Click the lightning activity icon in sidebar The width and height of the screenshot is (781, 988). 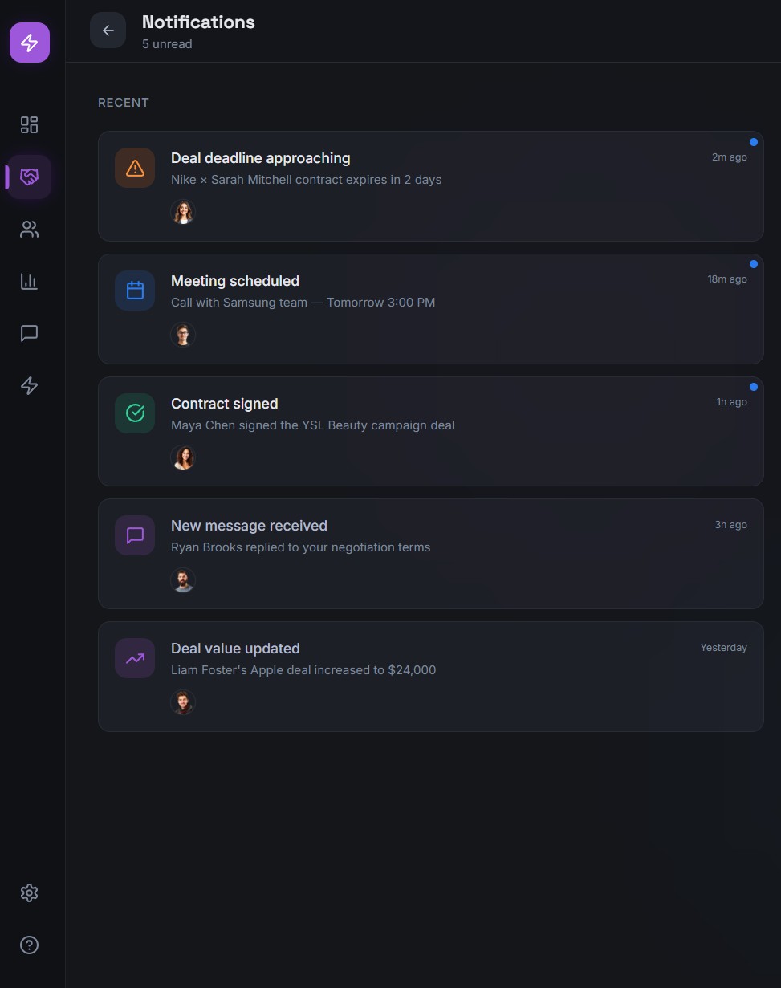[x=29, y=385]
